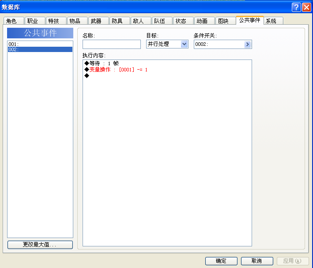Click the 并行处理 combo box
Screen dimensions: 313x268
(x=167, y=44)
